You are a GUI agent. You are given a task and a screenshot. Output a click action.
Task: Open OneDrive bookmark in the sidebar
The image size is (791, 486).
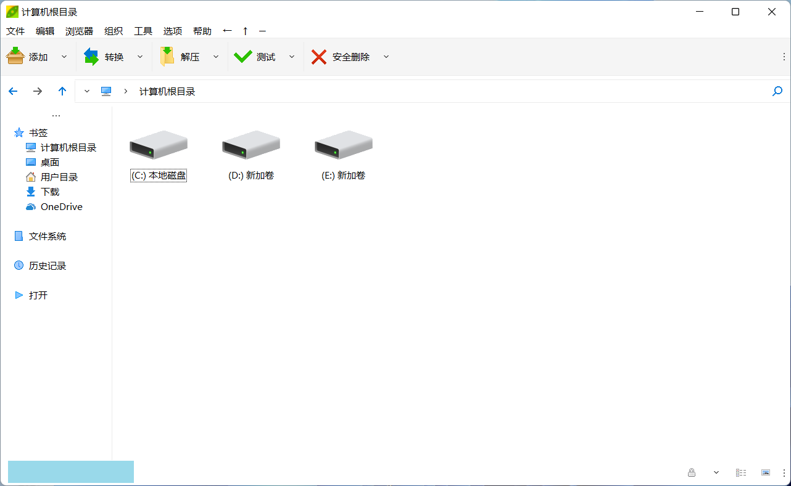tap(61, 207)
